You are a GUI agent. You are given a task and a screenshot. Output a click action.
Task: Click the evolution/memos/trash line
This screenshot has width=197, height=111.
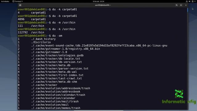tap(55, 108)
